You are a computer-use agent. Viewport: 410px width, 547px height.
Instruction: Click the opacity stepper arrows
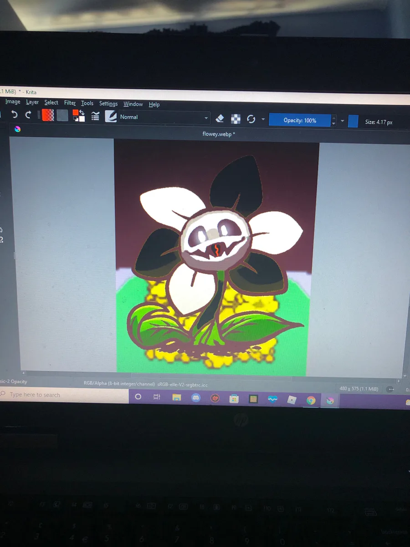(334, 121)
